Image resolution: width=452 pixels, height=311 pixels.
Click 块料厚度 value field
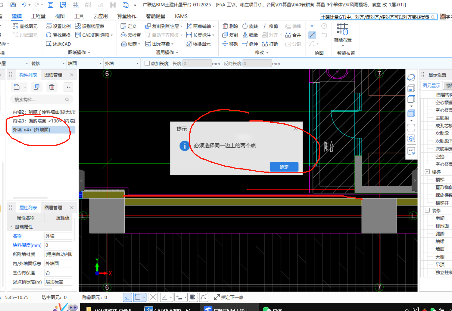[58, 245]
